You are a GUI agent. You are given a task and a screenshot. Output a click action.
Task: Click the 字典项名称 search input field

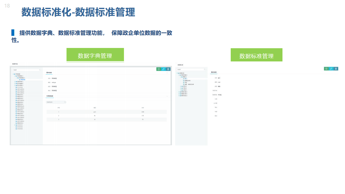click(56, 102)
